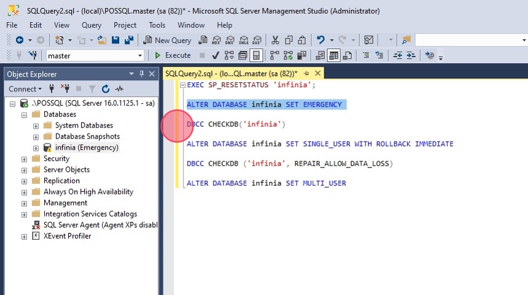
Task: Expand the Security folder
Action: [x=24, y=159]
